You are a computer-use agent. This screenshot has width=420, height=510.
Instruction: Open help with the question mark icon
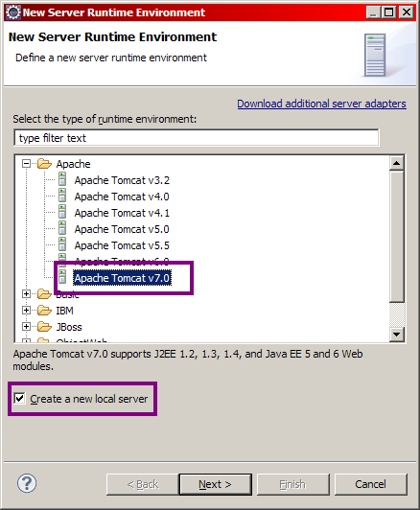[27, 483]
